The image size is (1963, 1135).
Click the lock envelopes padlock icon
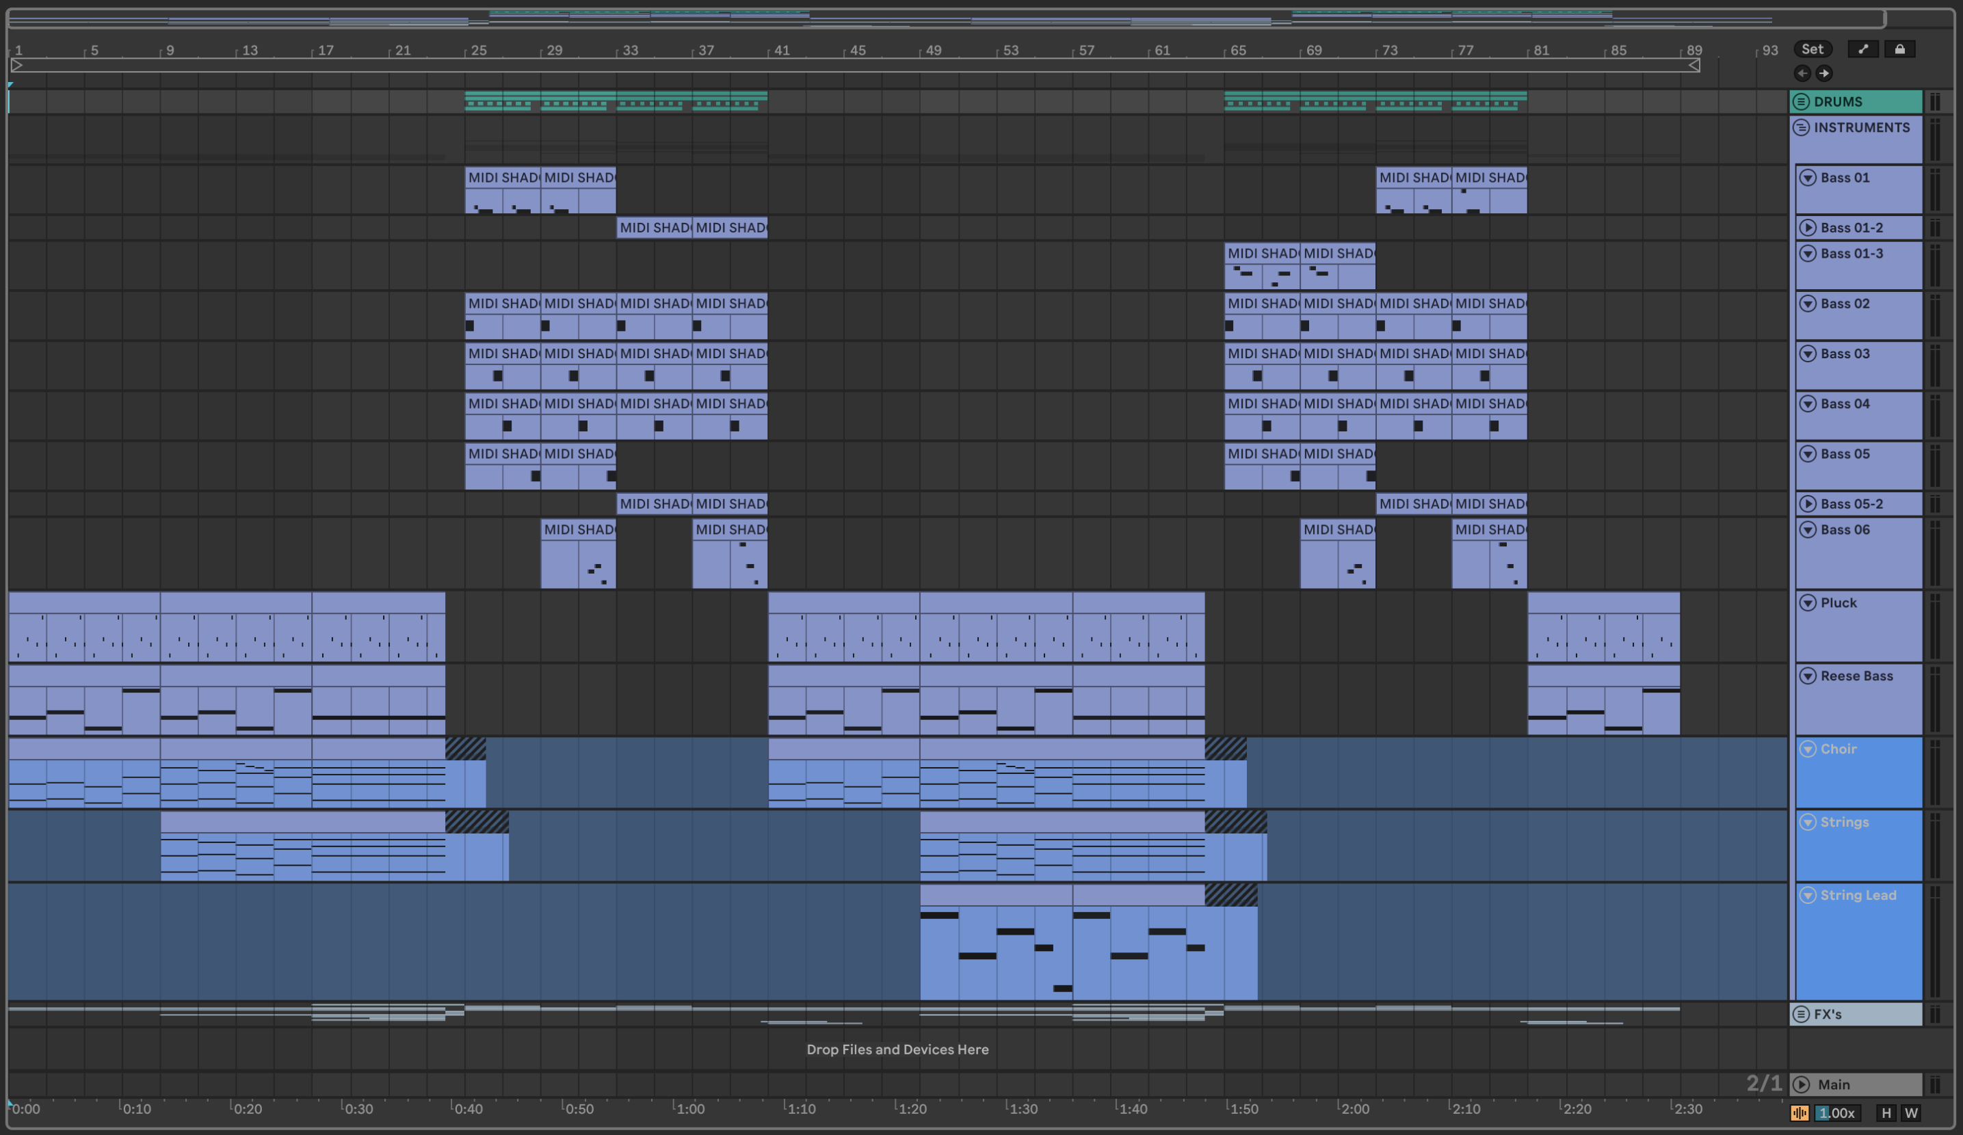1899,49
